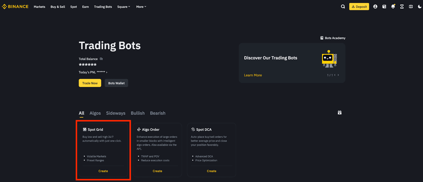Click the Trade Now button
The image size is (423, 182).
90,83
